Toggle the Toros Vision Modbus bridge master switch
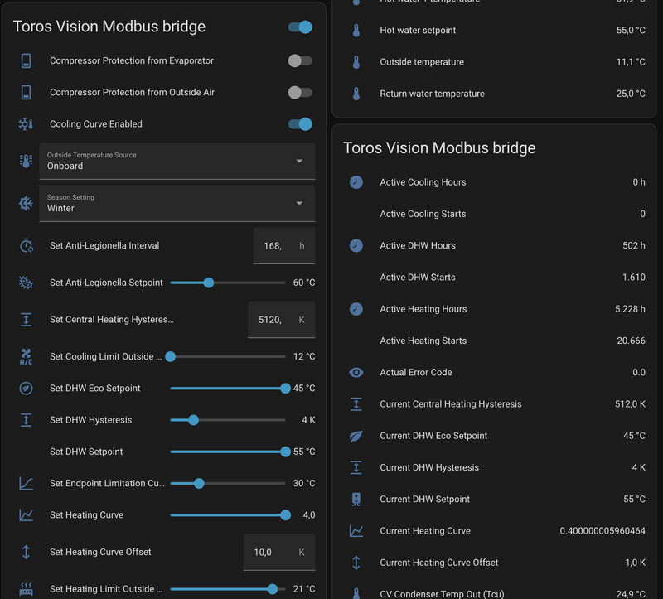The width and height of the screenshot is (663, 599). (x=300, y=27)
